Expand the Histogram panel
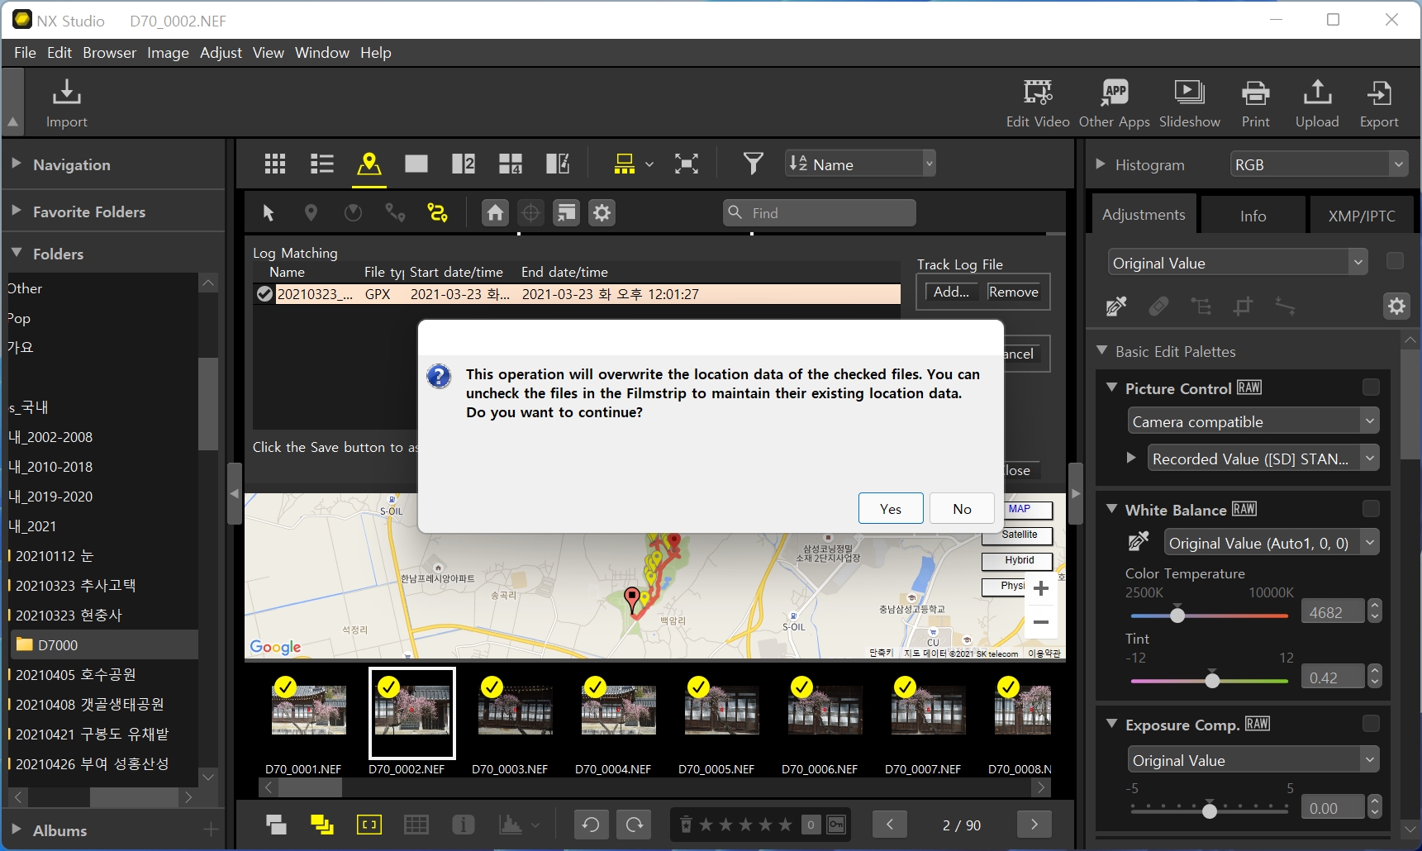Image resolution: width=1422 pixels, height=851 pixels. click(1100, 164)
